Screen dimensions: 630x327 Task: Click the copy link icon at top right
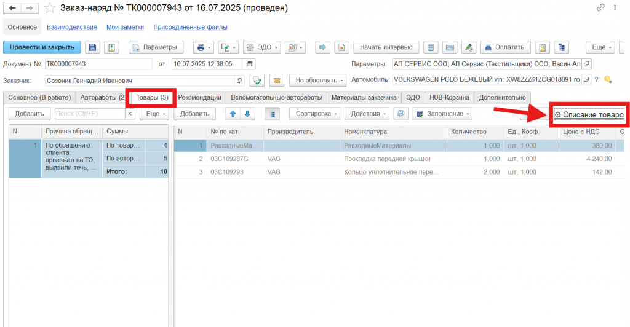pos(600,8)
